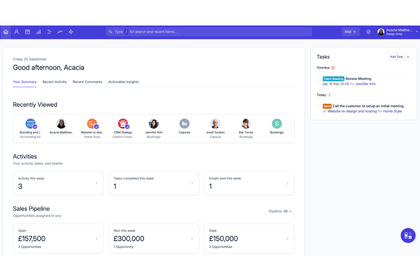Open the Calendar and Tasks icon
This screenshot has height=280, width=420.
(x=28, y=32)
